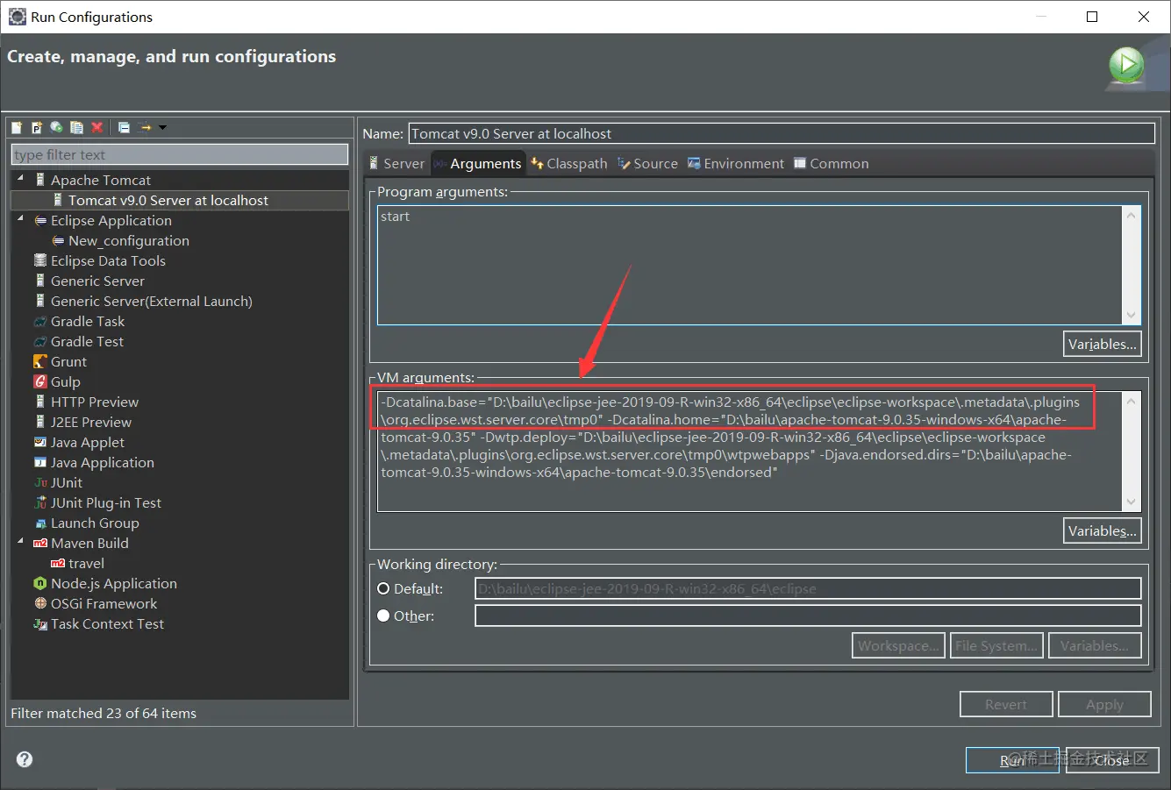
Task: Select Generic Server(External Launch) type
Action: 152,301
